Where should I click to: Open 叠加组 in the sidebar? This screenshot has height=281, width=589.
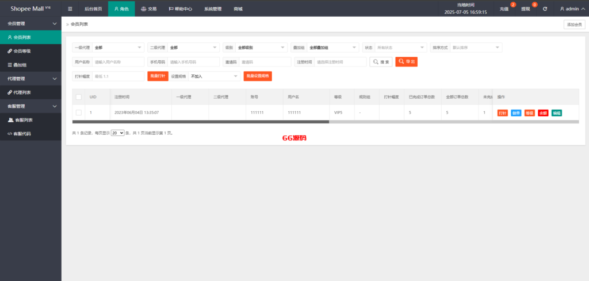(x=30, y=65)
